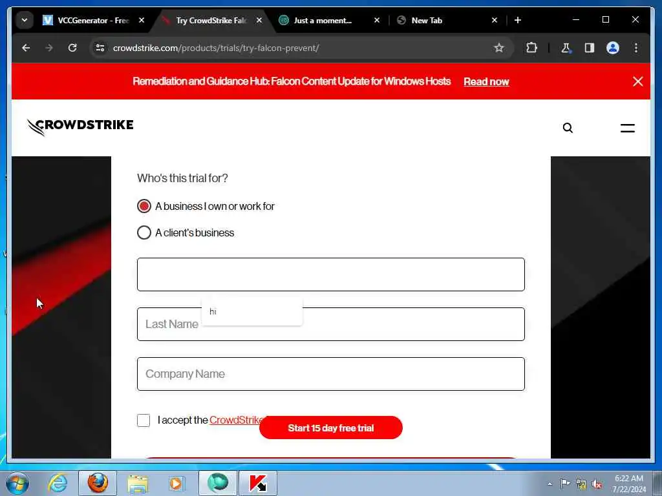Switch to the Try CrowdStrike Falcon tab
The height and width of the screenshot is (496, 662).
211,20
